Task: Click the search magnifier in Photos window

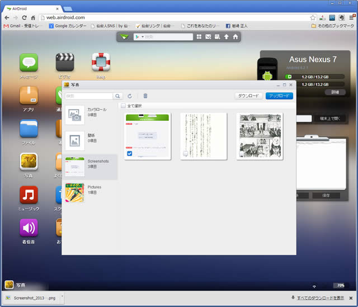Action: (x=117, y=96)
